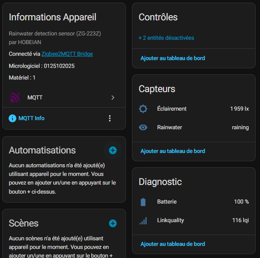Open the Linkquality 116 lqi value
Viewport: 260px width, 258px height.
coord(240,220)
